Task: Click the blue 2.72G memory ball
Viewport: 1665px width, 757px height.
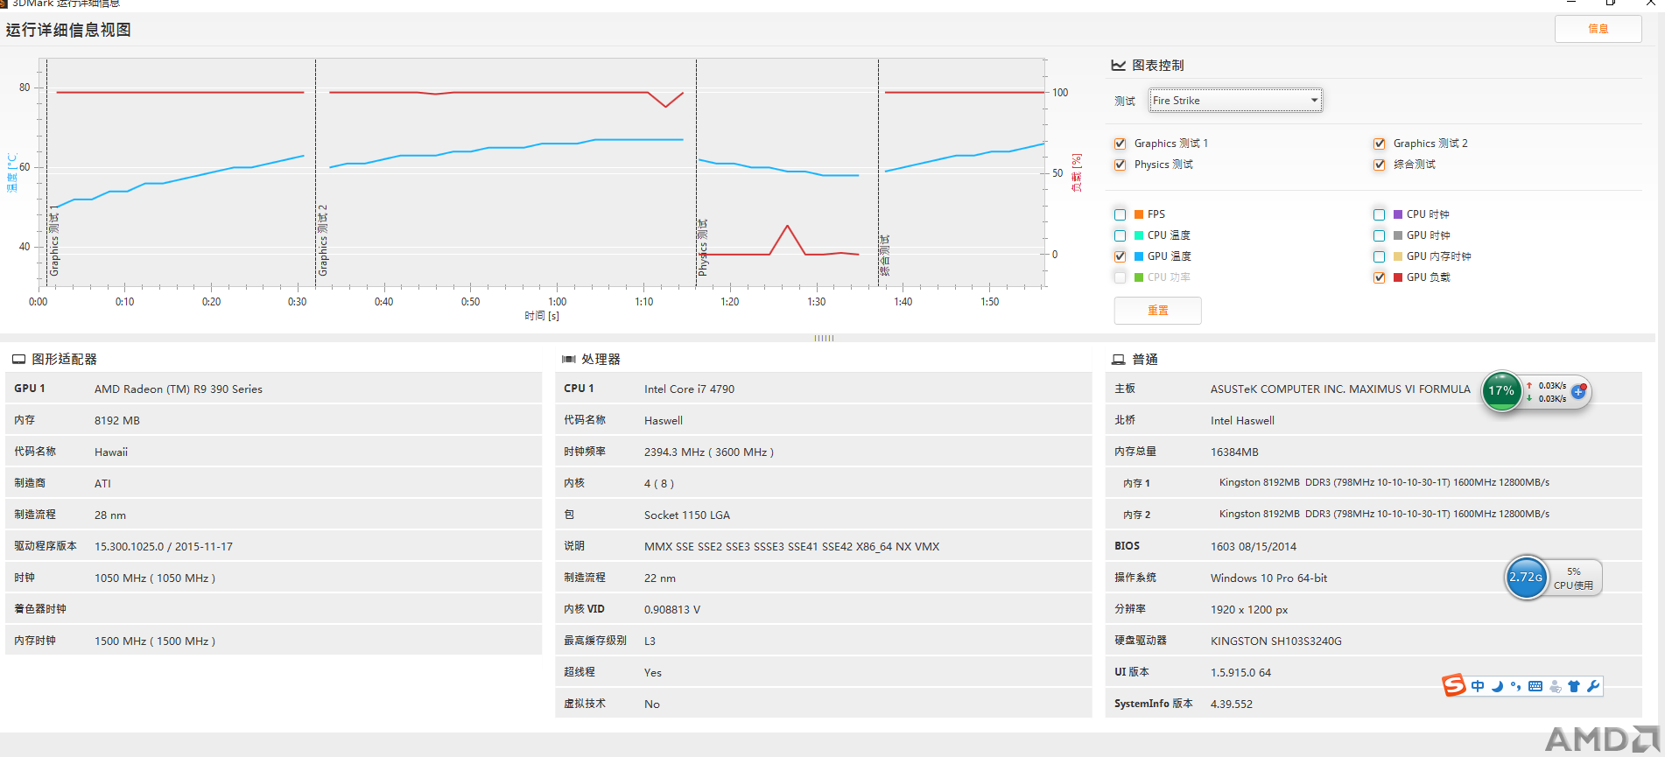Action: click(1526, 578)
